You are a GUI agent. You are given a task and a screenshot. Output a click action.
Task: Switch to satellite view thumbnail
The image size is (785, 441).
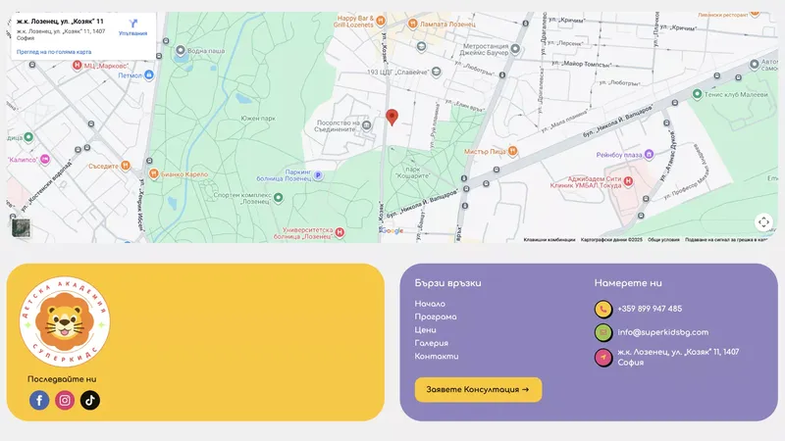click(21, 227)
